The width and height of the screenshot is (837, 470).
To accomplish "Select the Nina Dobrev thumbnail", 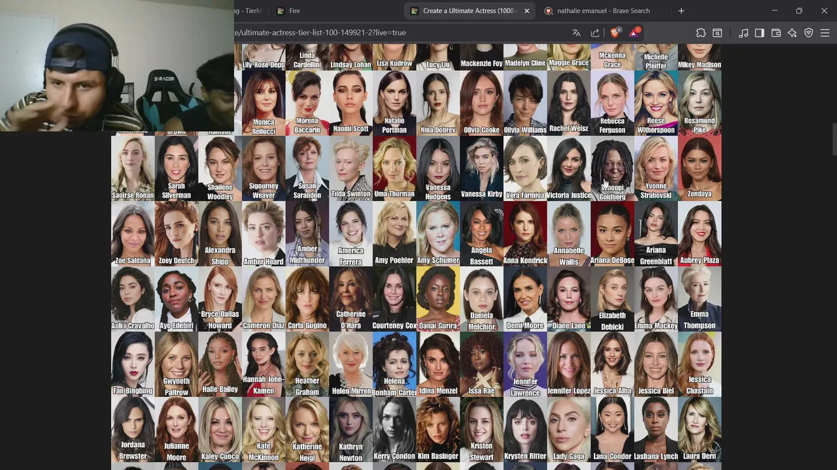I will [x=438, y=102].
